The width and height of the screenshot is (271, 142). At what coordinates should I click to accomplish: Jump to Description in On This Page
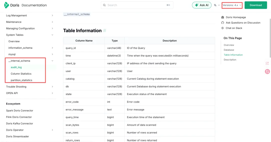click(x=230, y=60)
